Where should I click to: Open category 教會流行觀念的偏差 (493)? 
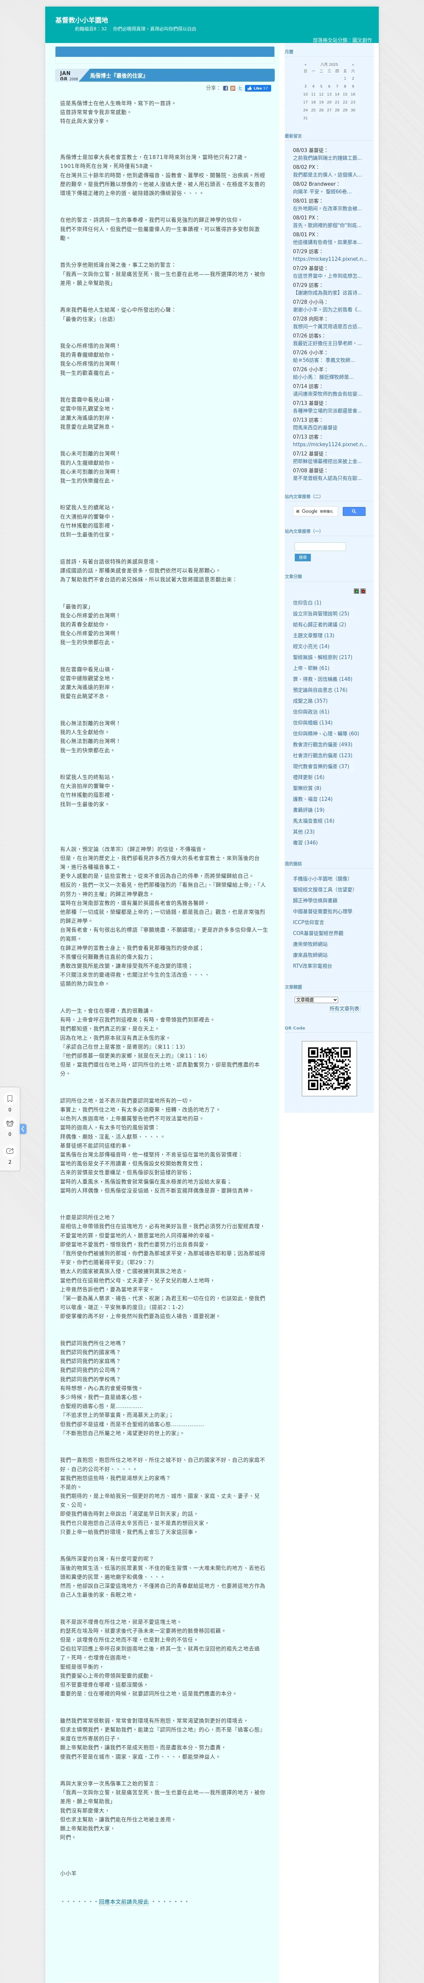point(322,744)
